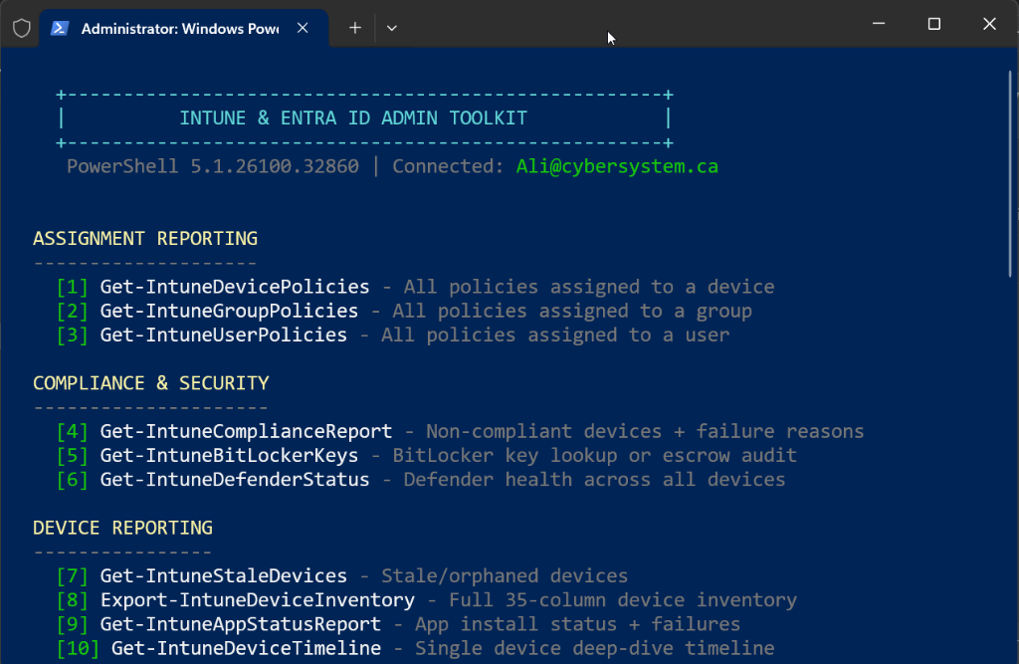Click the COMPLIANCE & SECURITY heading
The width and height of the screenshot is (1019, 664).
click(x=151, y=383)
